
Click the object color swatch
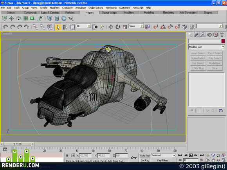[223, 41]
